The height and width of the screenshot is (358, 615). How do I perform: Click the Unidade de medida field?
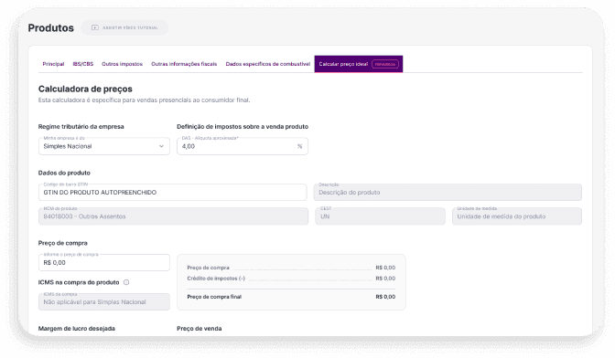(517, 216)
